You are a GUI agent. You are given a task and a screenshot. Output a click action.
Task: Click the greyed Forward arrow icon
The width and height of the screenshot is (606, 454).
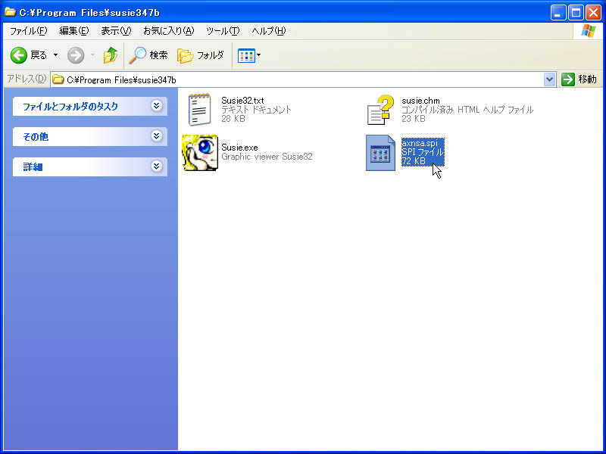pyautogui.click(x=75, y=55)
